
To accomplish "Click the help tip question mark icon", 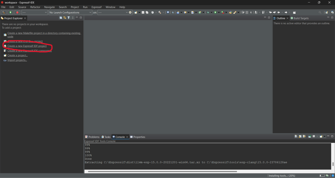I will click(333, 176).
